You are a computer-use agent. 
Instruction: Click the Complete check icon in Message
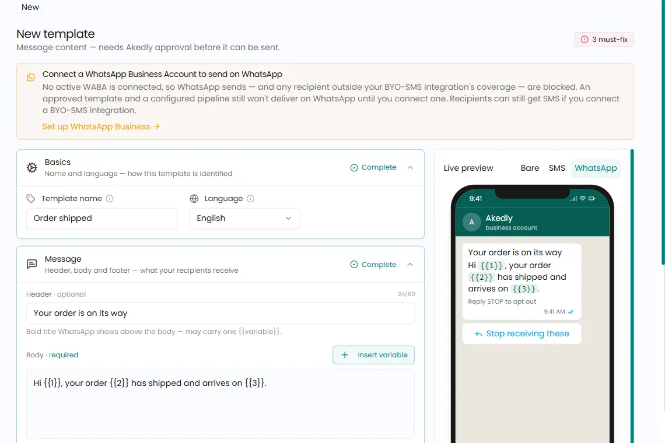point(353,264)
